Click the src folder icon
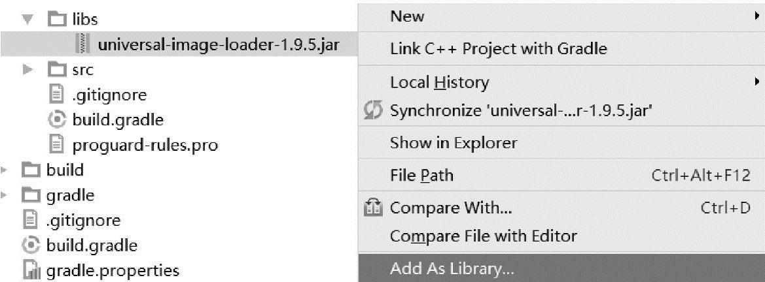The width and height of the screenshot is (765, 282). tap(58, 70)
